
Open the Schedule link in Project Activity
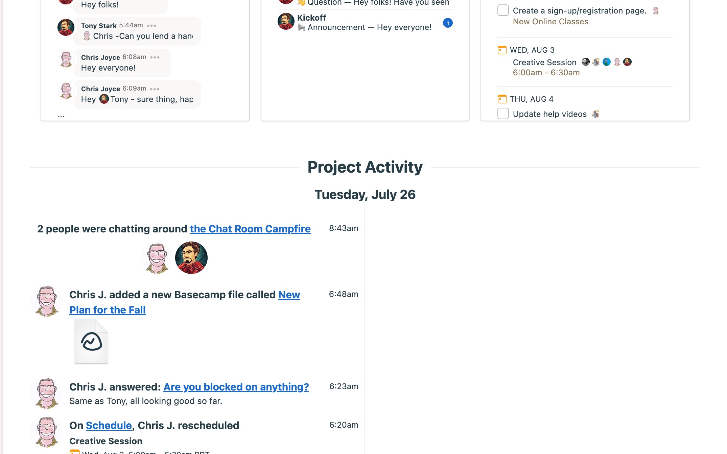(x=108, y=425)
